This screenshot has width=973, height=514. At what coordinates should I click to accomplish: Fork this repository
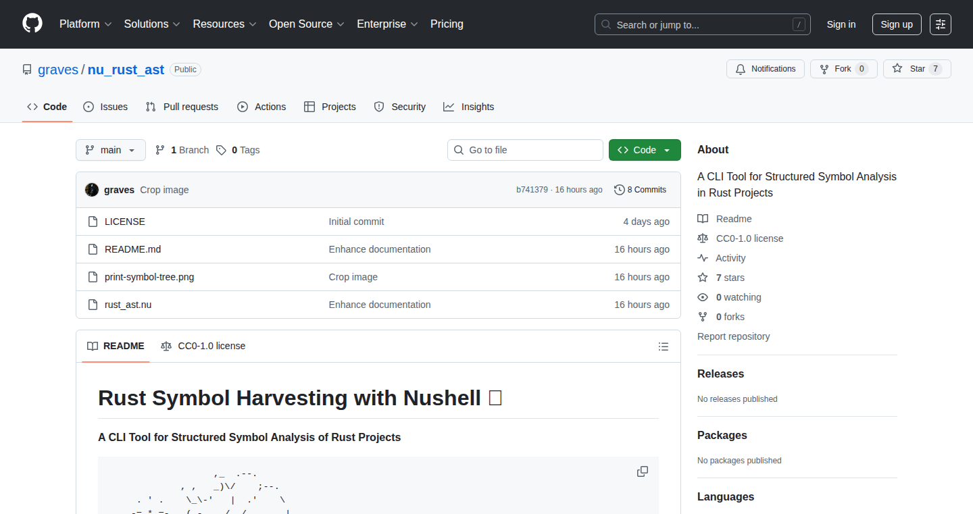pyautogui.click(x=843, y=69)
